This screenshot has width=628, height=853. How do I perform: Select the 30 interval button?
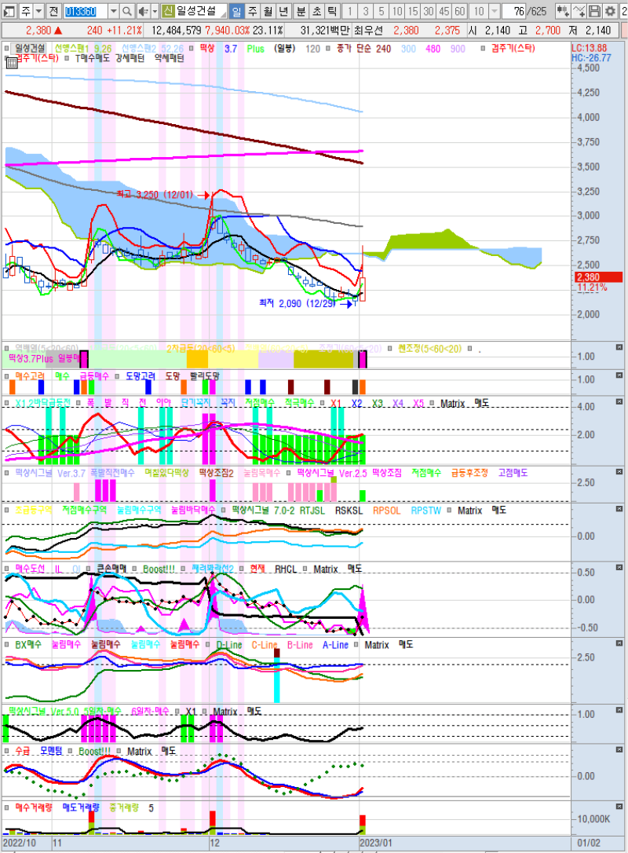coord(429,11)
